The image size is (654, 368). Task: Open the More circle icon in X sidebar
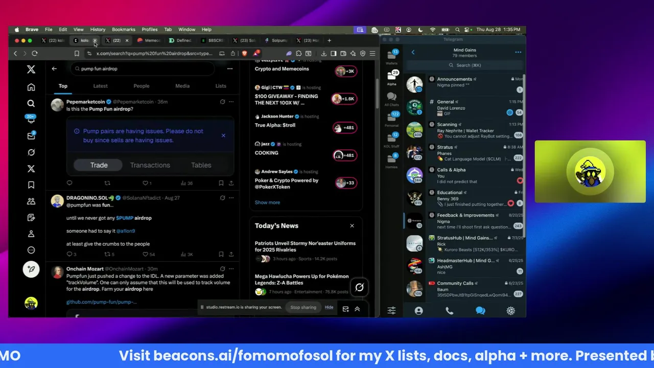(31, 250)
